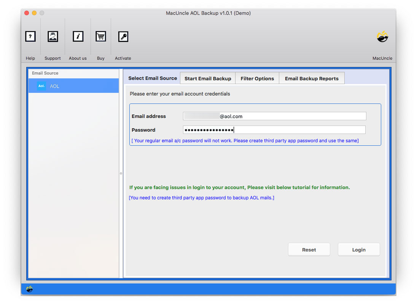Select the AOL icon in Email Source

(41, 86)
